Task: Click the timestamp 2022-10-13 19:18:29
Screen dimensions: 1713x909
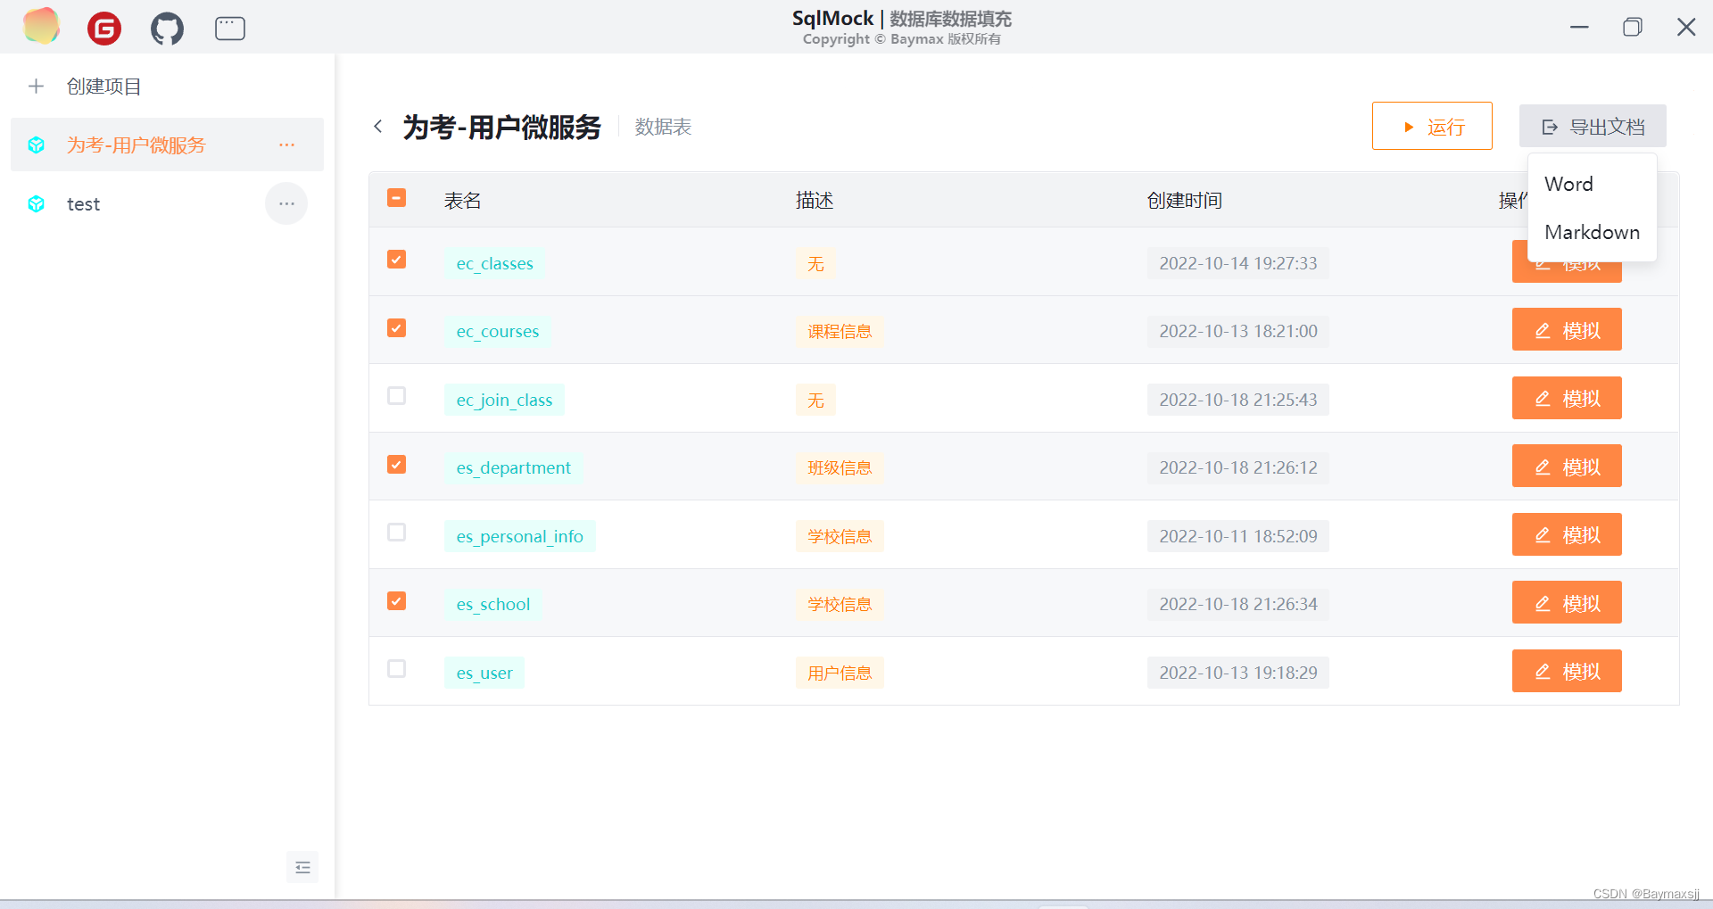Action: [1238, 673]
